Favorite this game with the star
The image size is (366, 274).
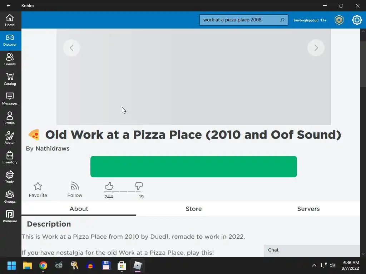click(x=38, y=190)
